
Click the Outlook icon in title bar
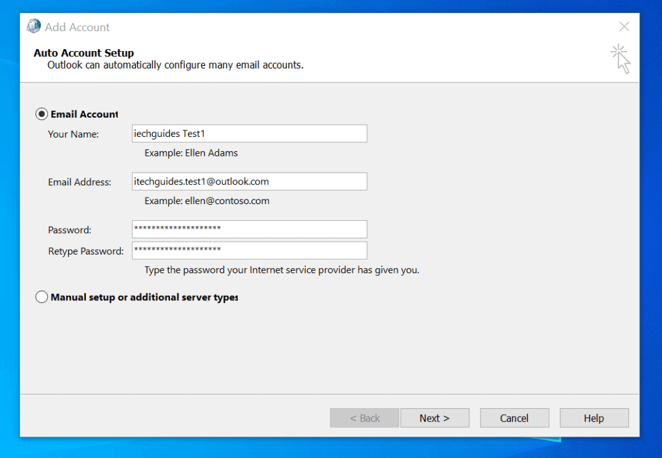pyautogui.click(x=34, y=26)
